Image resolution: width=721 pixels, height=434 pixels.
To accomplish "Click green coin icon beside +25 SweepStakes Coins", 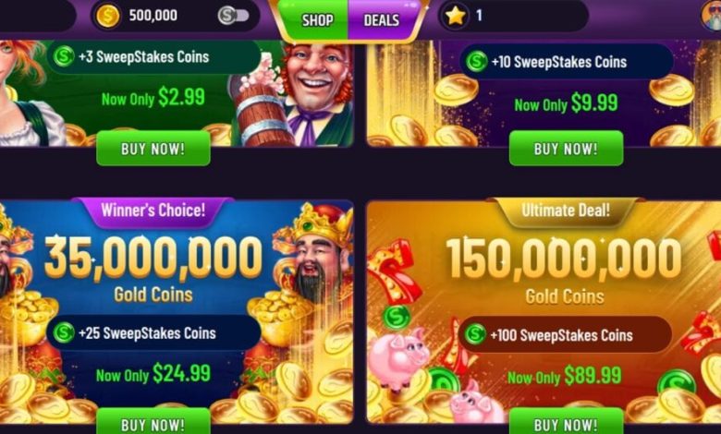I will 64,332.
